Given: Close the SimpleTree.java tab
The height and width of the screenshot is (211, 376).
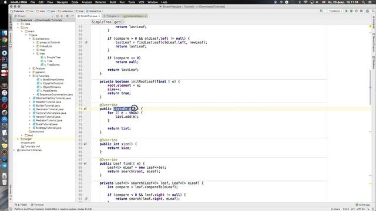Looking at the screenshot, I should (x=99, y=16).
